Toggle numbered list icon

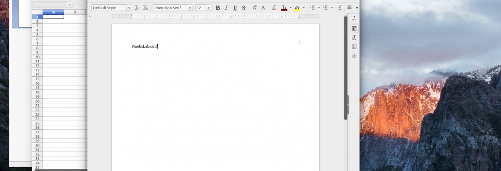(326, 7)
